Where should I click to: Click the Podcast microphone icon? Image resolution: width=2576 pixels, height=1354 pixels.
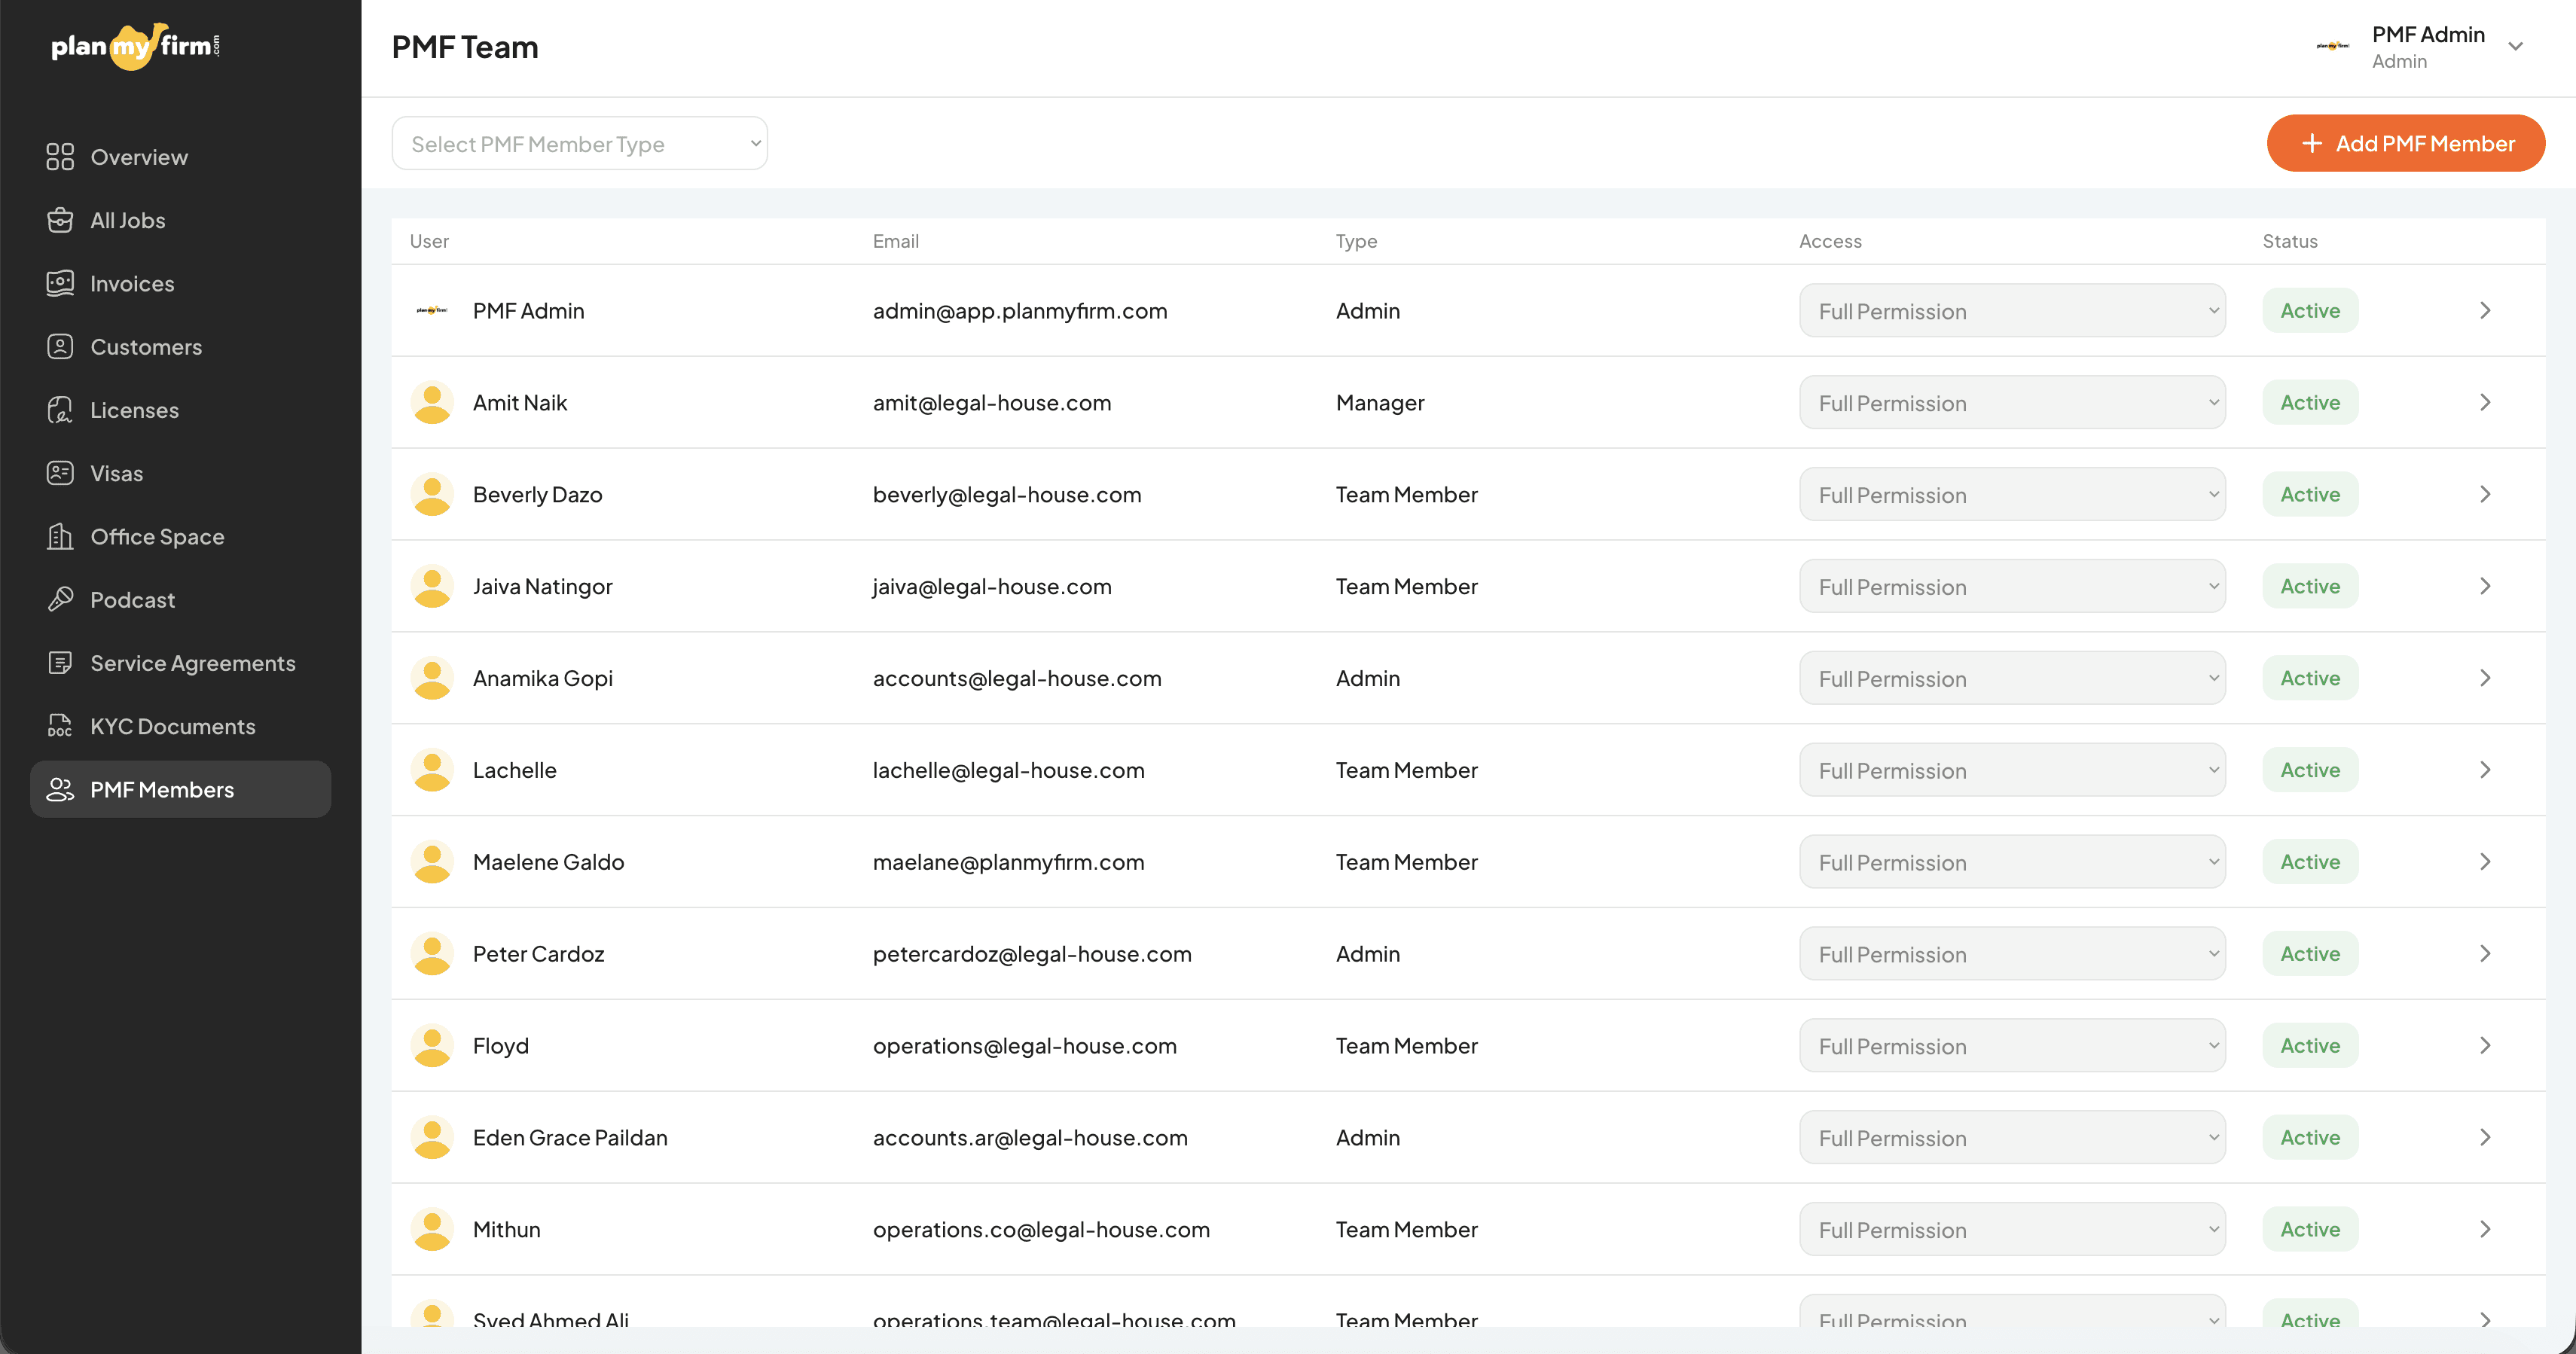click(x=60, y=599)
